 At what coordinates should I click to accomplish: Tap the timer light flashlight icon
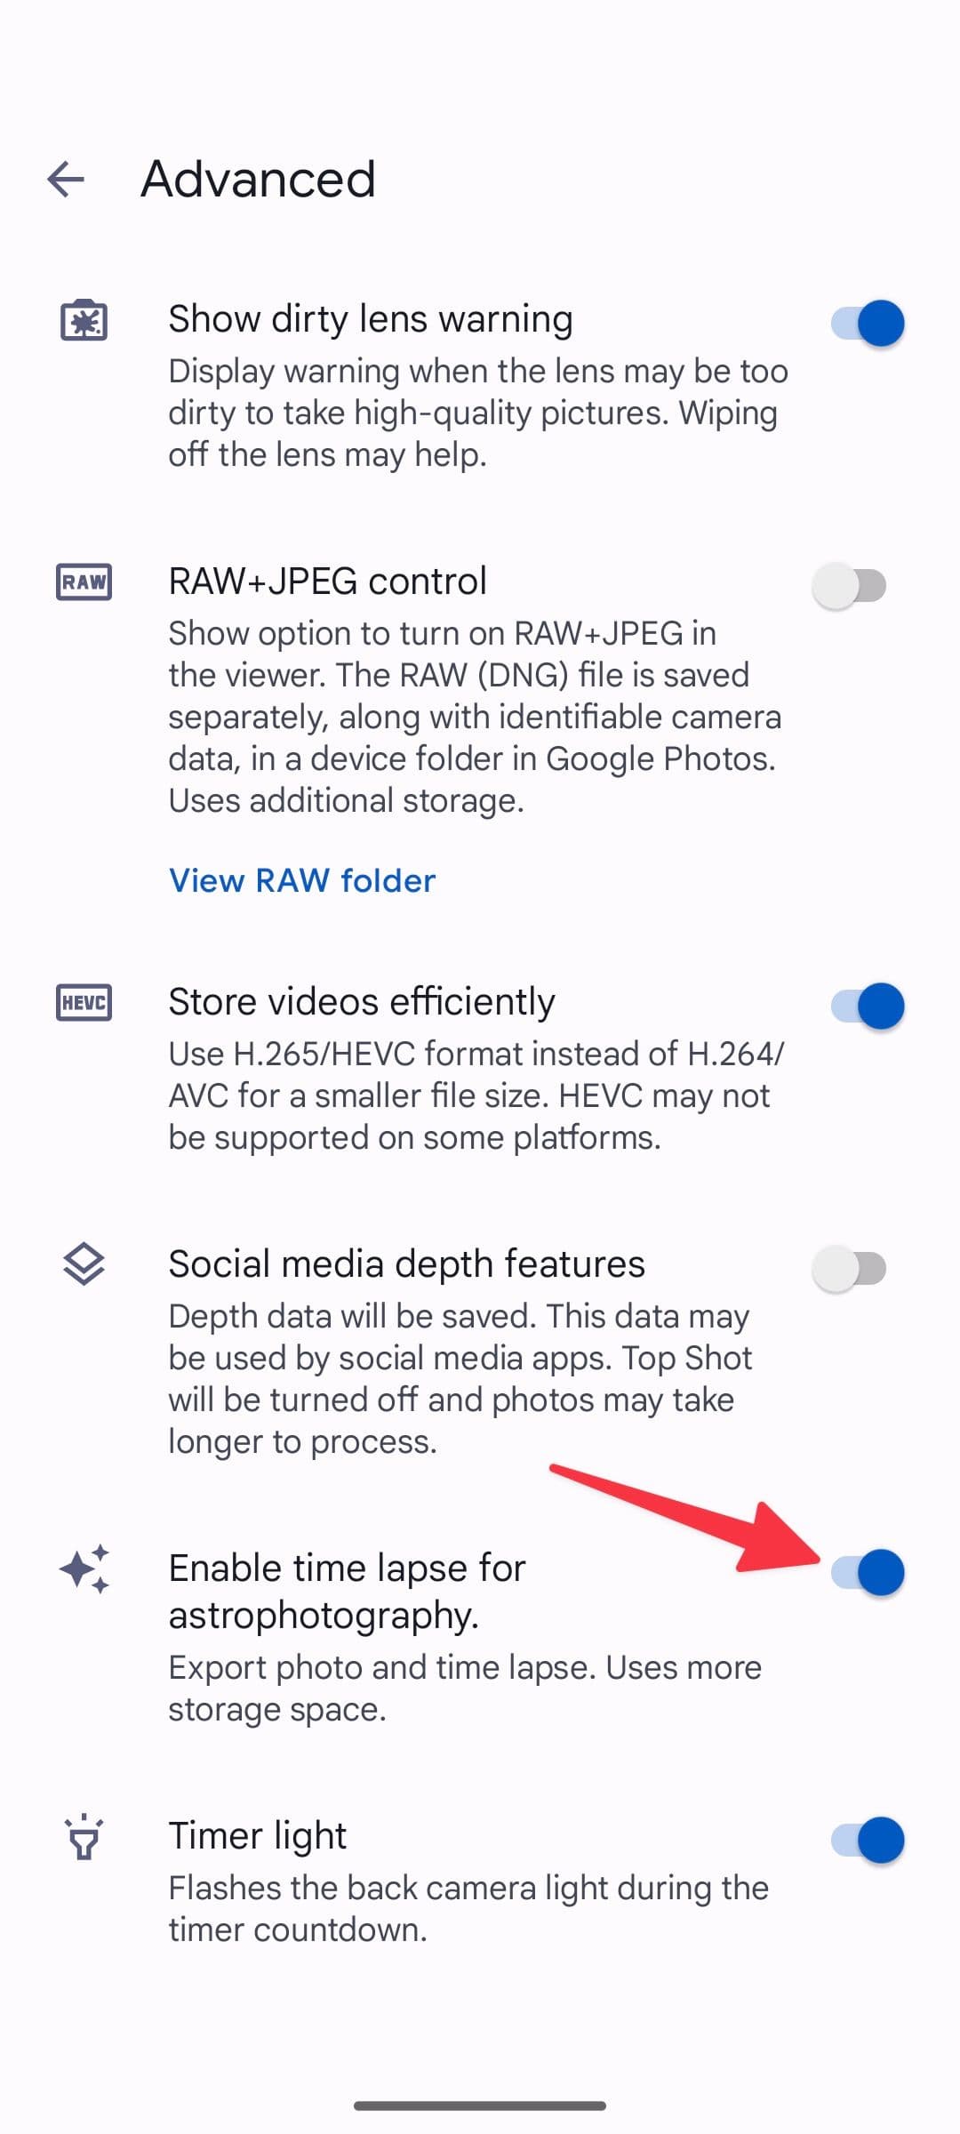tap(84, 1838)
